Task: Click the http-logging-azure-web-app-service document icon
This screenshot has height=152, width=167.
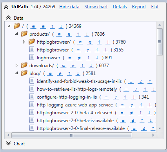Action: click(32, 104)
